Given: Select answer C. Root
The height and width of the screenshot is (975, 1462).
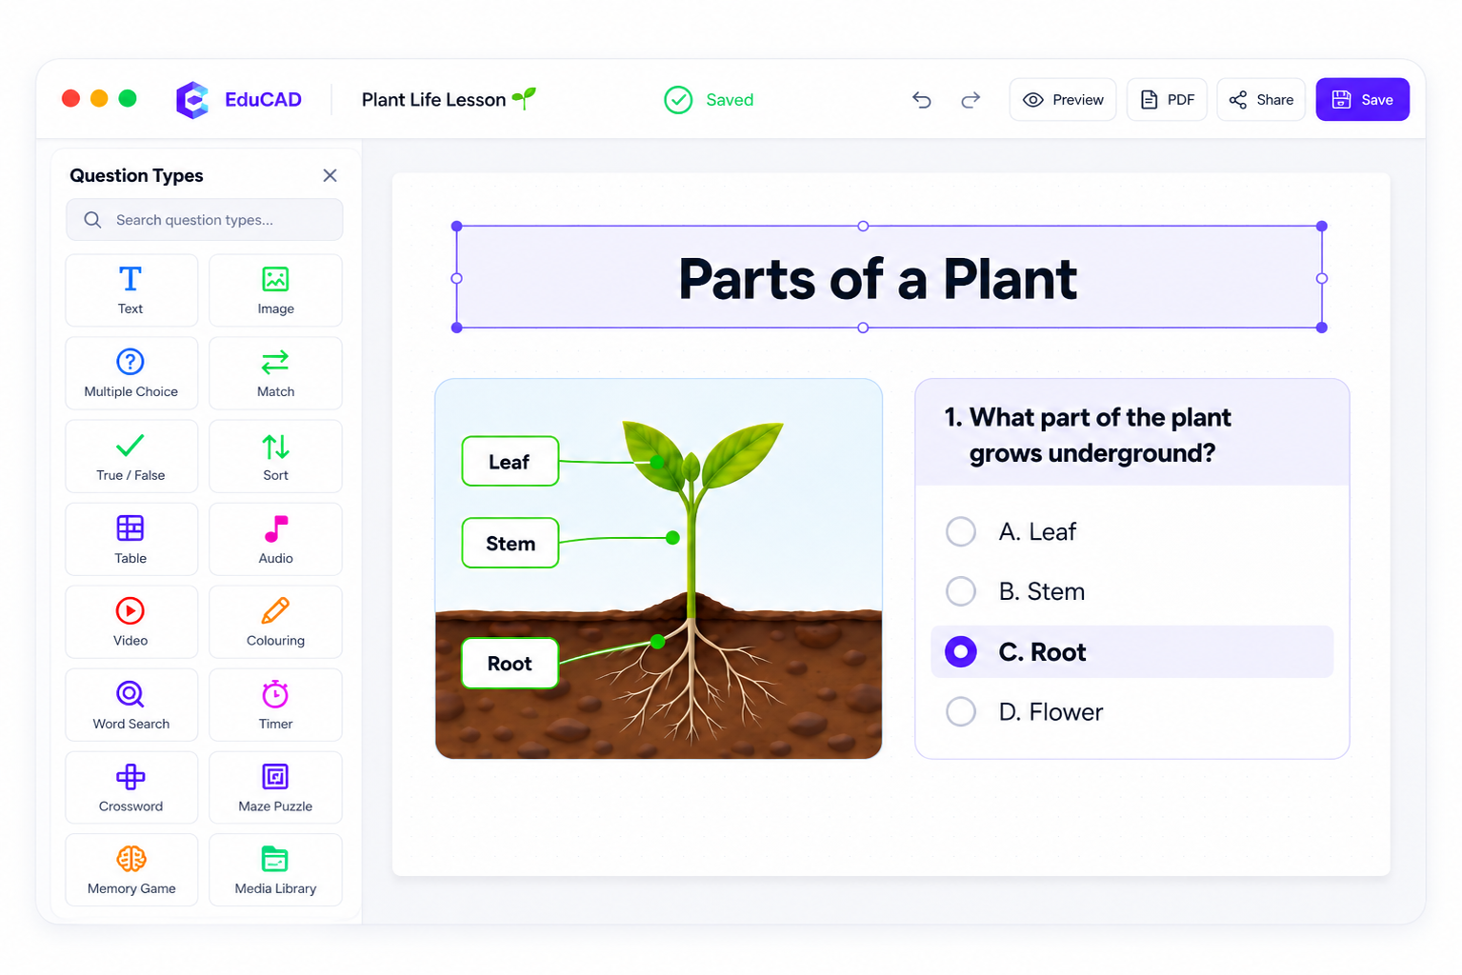Looking at the screenshot, I should point(1132,652).
